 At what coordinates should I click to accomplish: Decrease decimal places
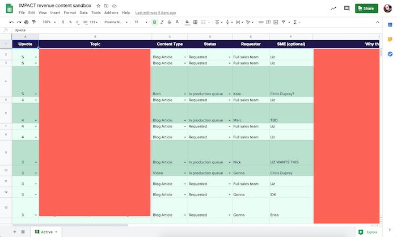[78, 22]
